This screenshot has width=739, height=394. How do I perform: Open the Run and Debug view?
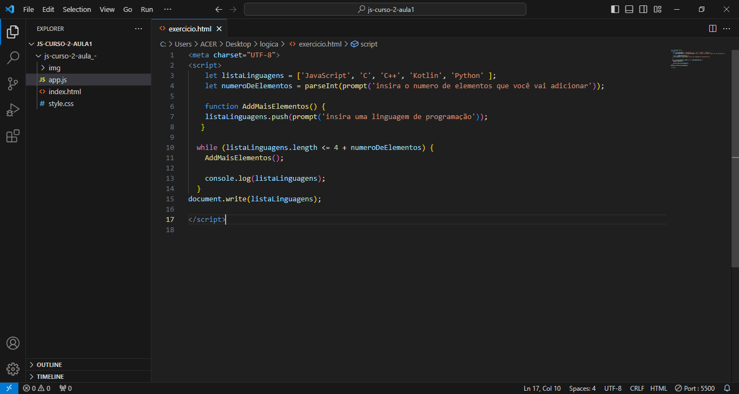coord(13,109)
